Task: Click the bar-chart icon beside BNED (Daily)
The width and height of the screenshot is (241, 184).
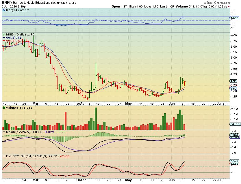Action: click(4, 35)
